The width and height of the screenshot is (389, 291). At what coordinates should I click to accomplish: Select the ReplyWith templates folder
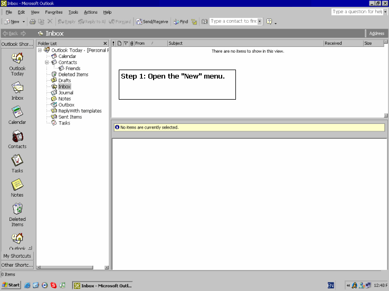tap(80, 111)
